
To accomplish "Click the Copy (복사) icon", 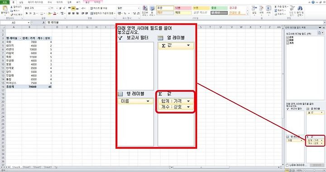I will click(x=12, y=10).
